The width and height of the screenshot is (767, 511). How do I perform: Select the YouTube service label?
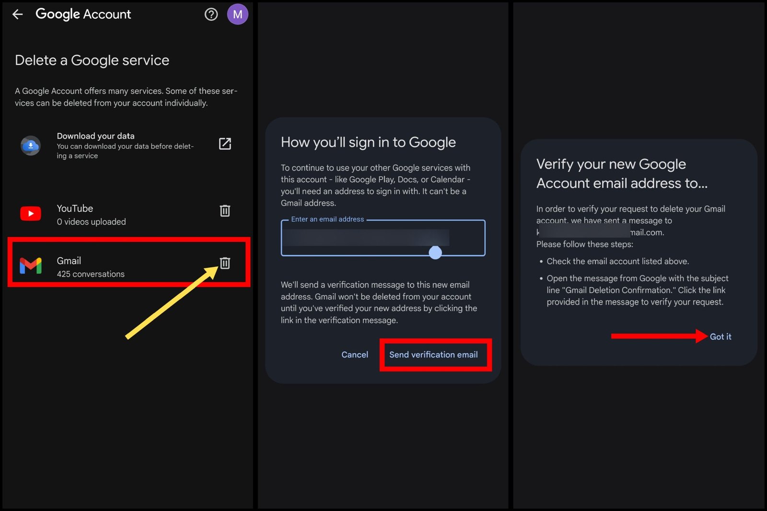75,209
